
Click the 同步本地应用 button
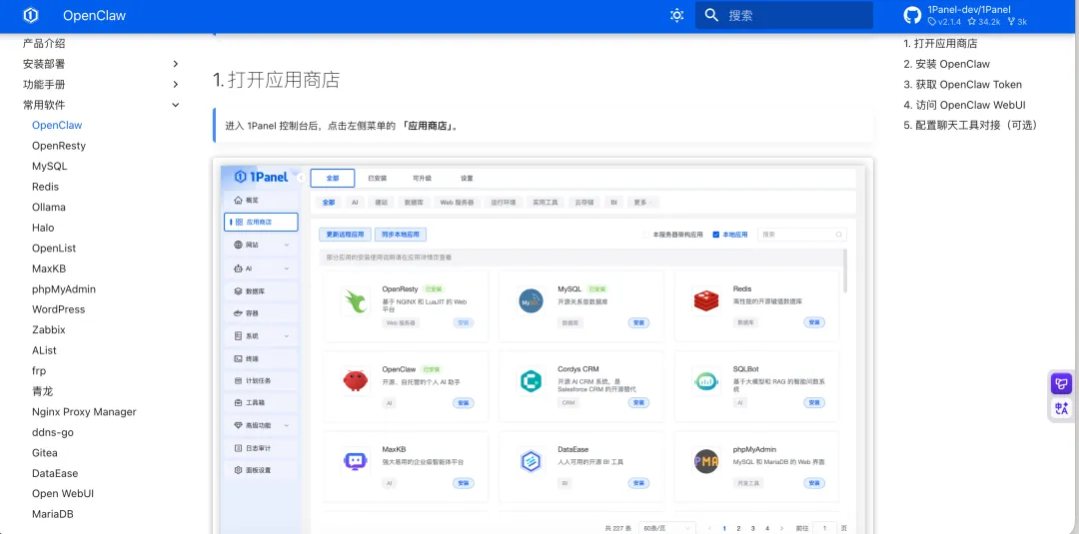point(401,235)
